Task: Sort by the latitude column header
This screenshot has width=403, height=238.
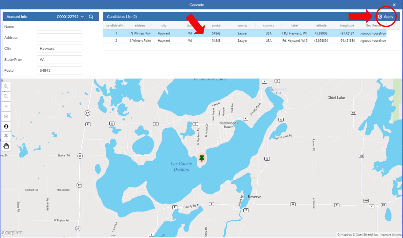Action: click(x=321, y=25)
